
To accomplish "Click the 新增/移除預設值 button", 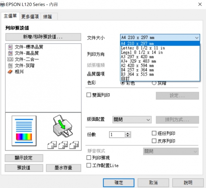I will (x=43, y=37).
